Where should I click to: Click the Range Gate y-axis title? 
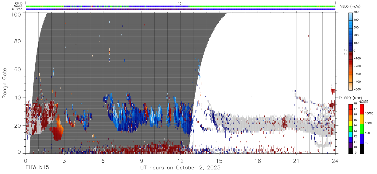point(5,83)
